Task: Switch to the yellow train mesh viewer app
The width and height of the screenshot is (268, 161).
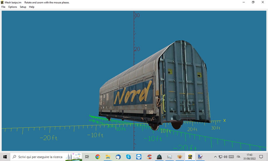Action: click(x=190, y=157)
